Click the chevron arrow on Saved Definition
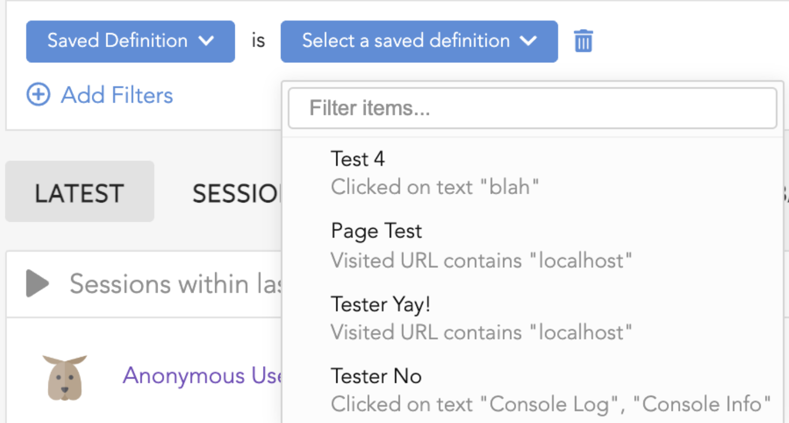Screen dimensions: 789x423 206,41
